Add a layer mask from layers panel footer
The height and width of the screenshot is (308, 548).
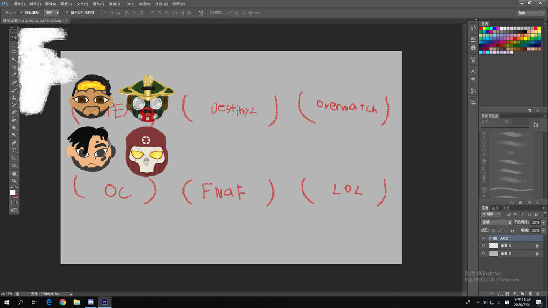(x=507, y=294)
